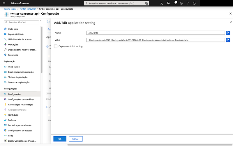Copy the Value field to clipboard
The image size is (233, 146).
(x=228, y=40)
